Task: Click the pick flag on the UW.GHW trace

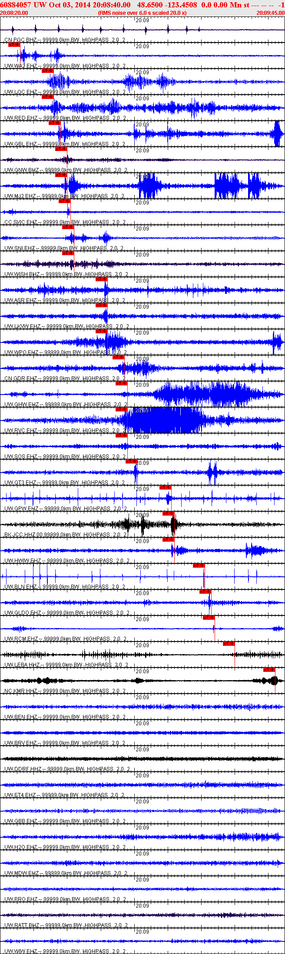Action: [x=122, y=383]
